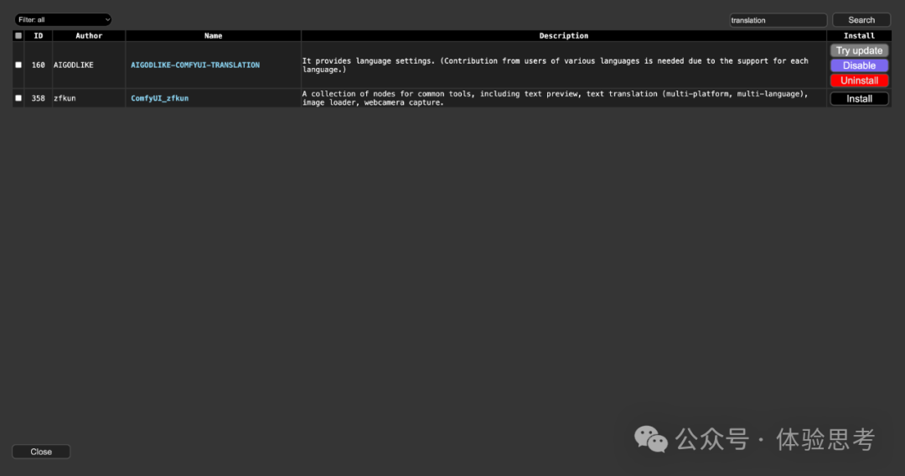
Task: Click the Author column header
Action: 89,36
